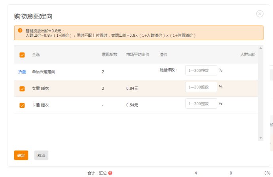Viewport: 273px width, 177px height.
Task: Click the 人群出价 column header
Action: 248,55
